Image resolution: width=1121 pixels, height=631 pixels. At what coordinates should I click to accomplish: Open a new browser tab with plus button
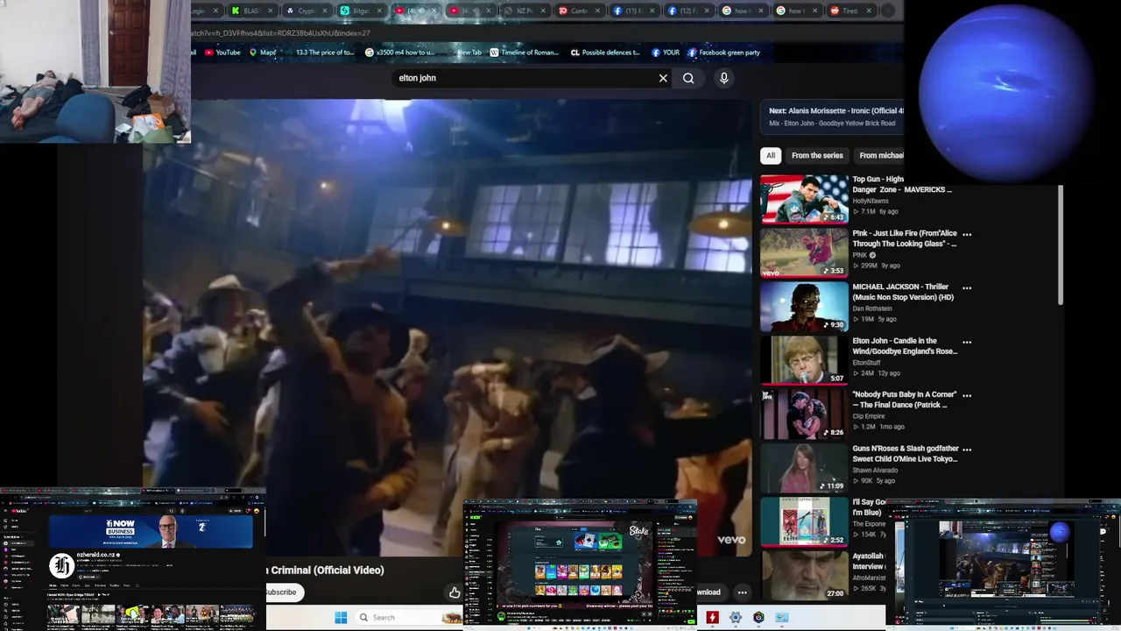[x=888, y=11]
